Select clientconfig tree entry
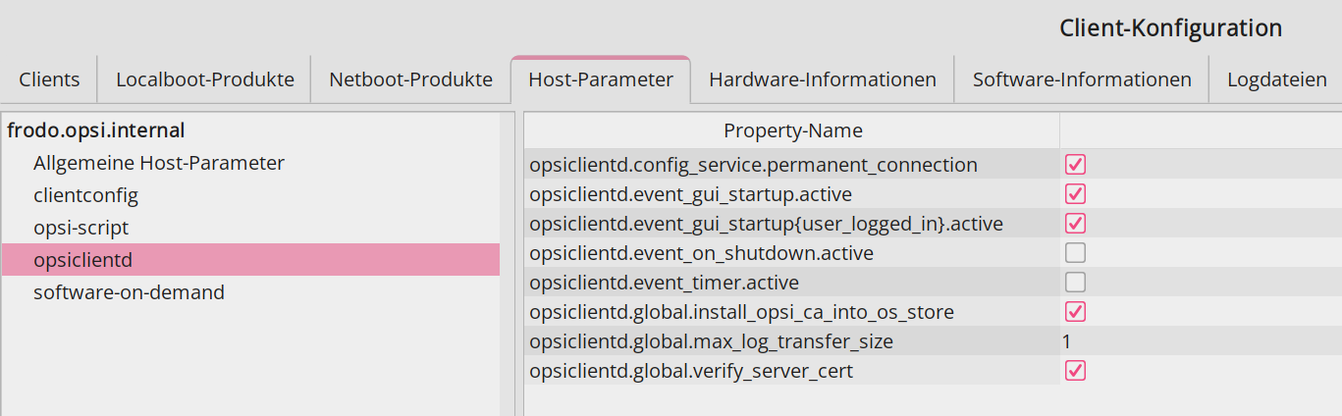 pos(85,195)
